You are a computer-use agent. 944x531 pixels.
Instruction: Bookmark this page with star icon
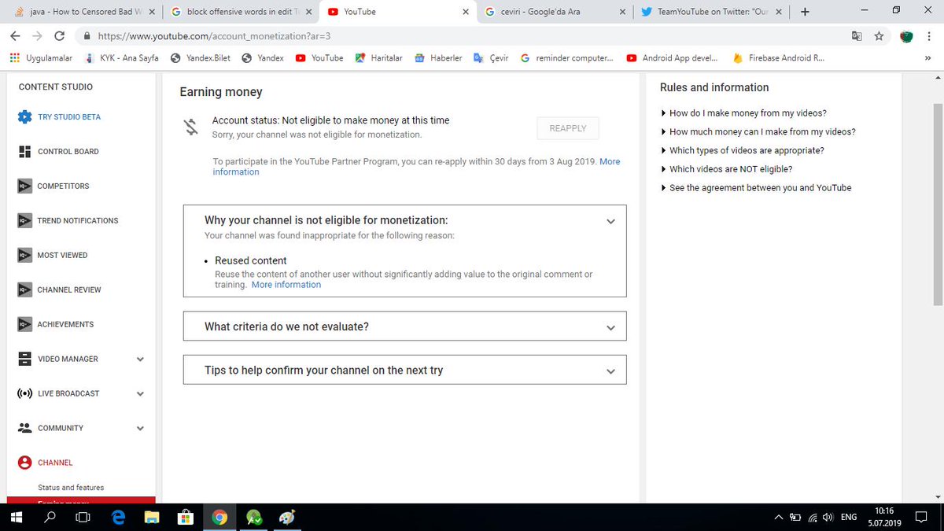(x=879, y=36)
